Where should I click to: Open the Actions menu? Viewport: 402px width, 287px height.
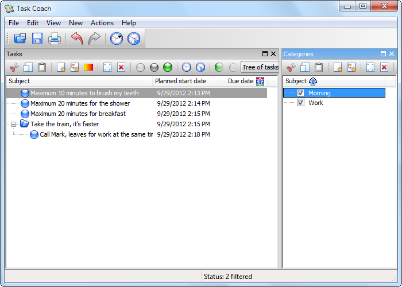click(x=102, y=23)
